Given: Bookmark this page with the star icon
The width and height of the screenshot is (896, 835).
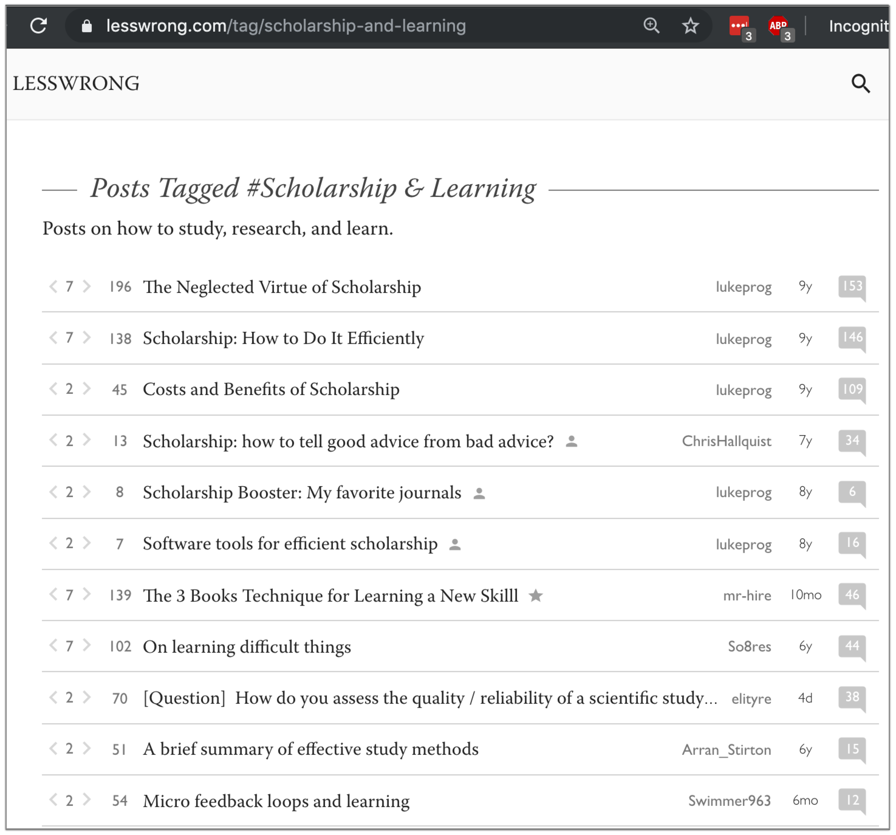Looking at the screenshot, I should click(690, 26).
